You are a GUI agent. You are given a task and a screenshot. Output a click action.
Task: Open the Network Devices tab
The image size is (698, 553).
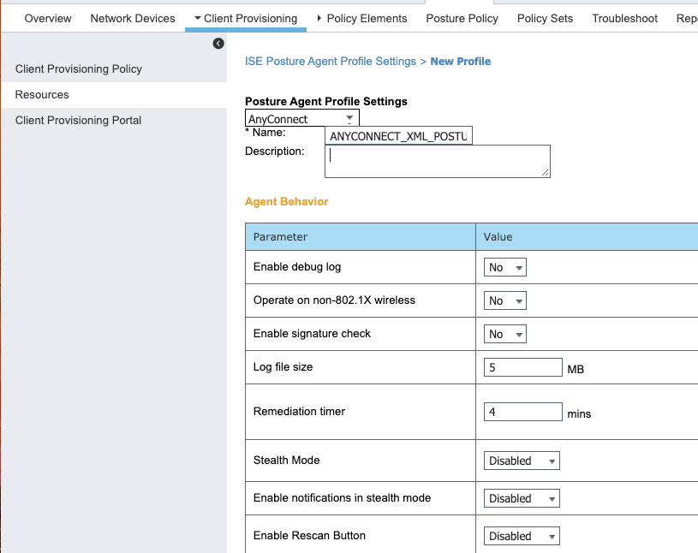point(133,18)
